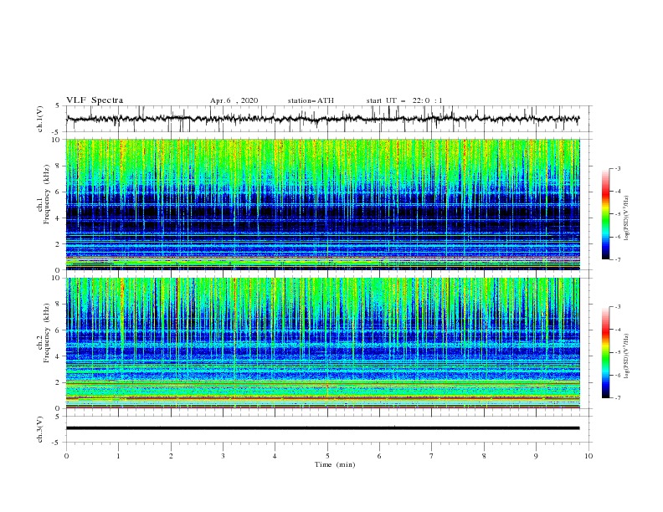This screenshot has width=663, height=512.
Task: Click the time axis tick label "1"
Action: 118,456
